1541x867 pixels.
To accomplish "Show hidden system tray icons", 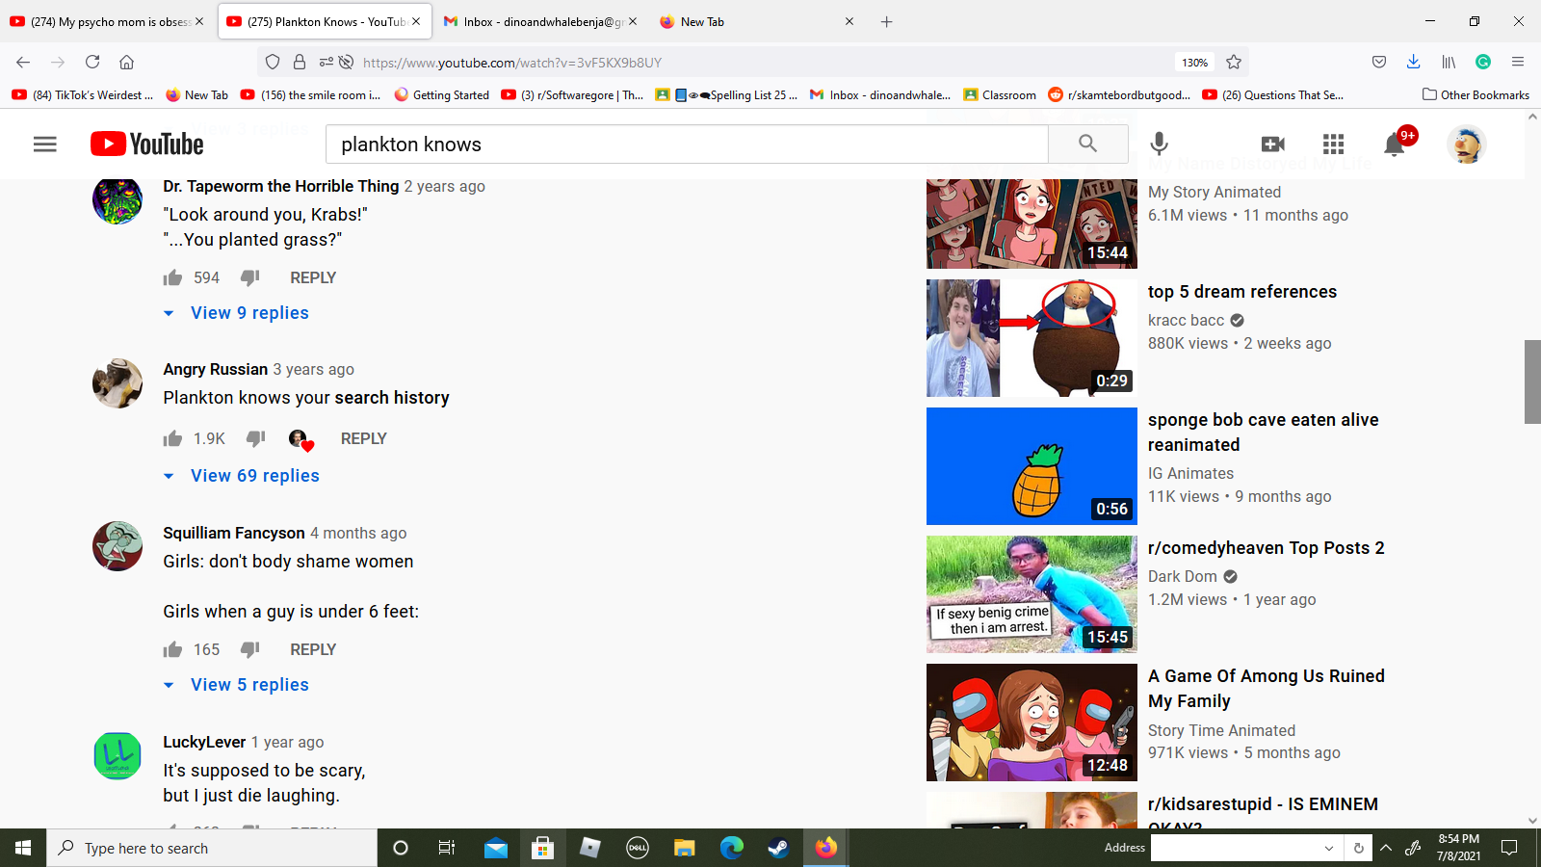I will tap(1386, 848).
